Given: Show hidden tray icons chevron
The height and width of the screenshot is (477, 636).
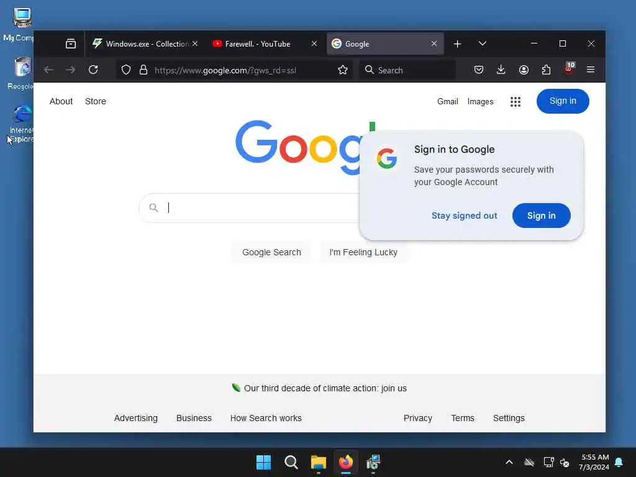Looking at the screenshot, I should pos(509,462).
